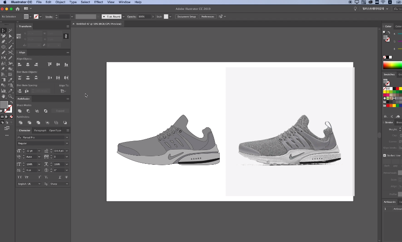Select the Column Graph tool
The width and height of the screenshot is (402, 242).
3,91
